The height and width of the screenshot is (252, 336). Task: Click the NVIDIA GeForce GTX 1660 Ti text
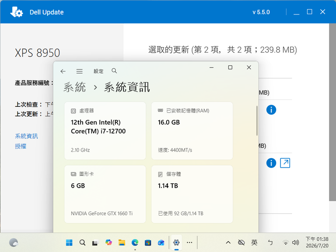pyautogui.click(x=102, y=213)
